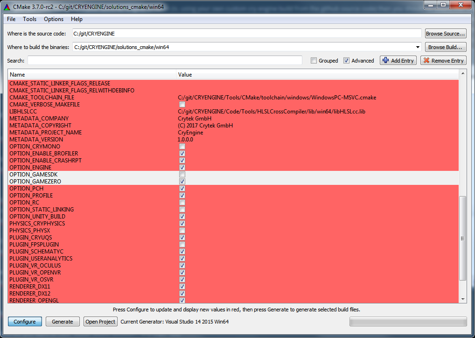Image resolution: width=475 pixels, height=338 pixels.
Task: Minimize the CMake window
Action: (431, 5)
